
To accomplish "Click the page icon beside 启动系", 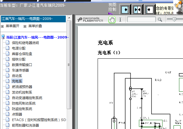I will coord(8,76).
